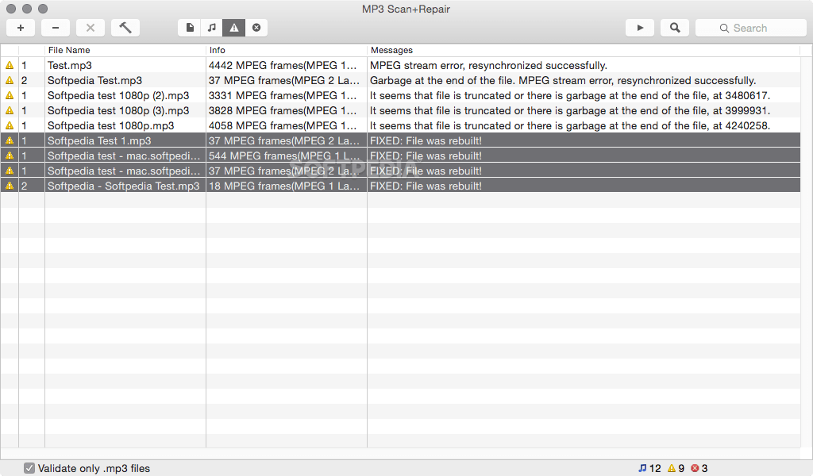
Task: Disable the Validate only .mp3 files checkbox
Action: click(29, 468)
